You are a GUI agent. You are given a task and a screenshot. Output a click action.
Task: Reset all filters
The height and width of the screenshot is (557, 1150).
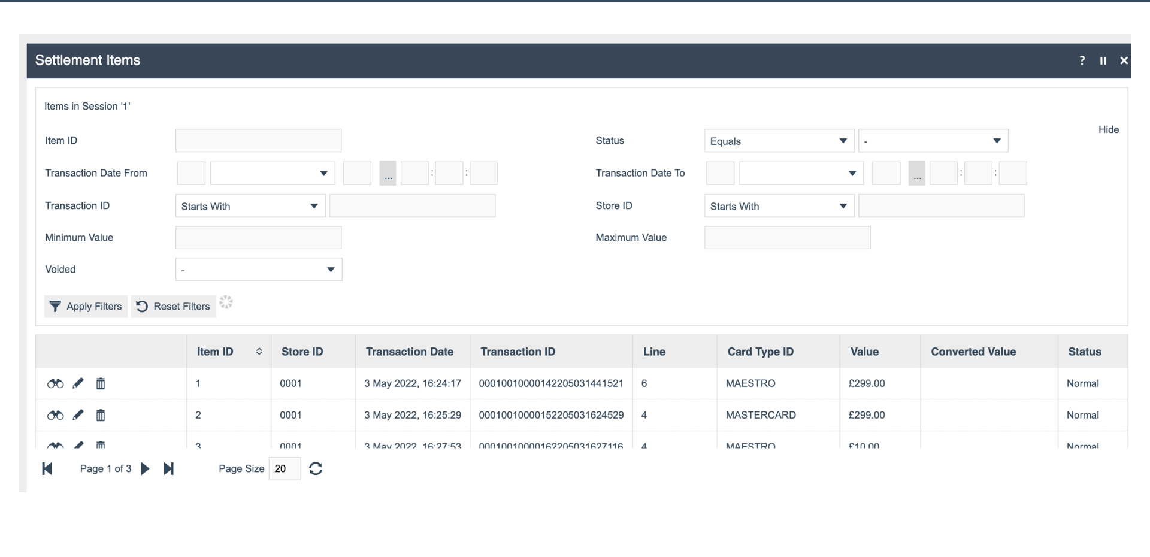point(172,306)
